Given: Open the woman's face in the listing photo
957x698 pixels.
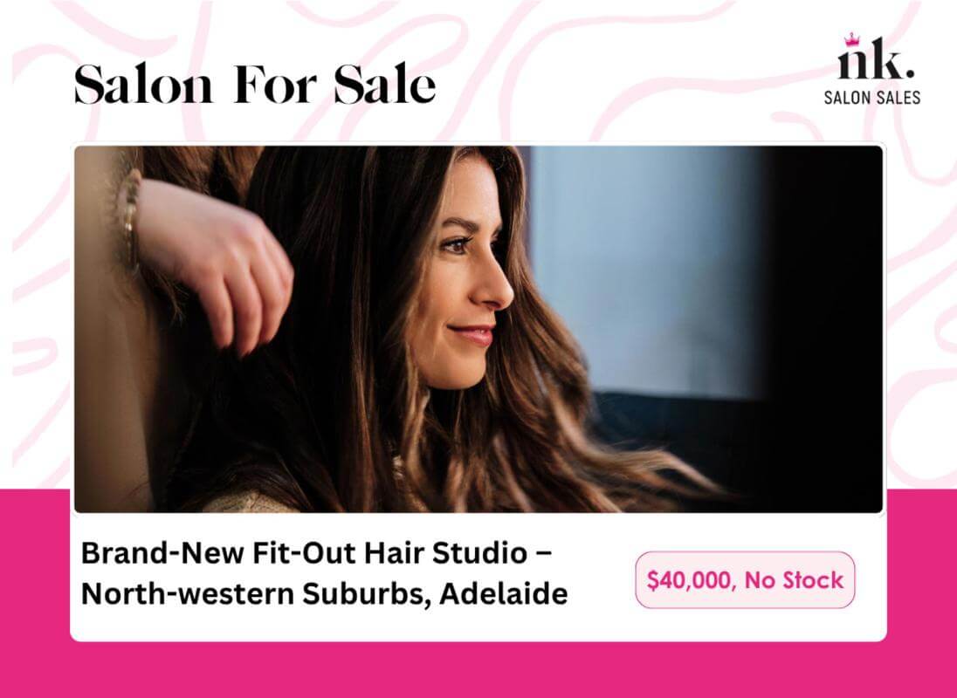Looking at the screenshot, I should point(464,274).
